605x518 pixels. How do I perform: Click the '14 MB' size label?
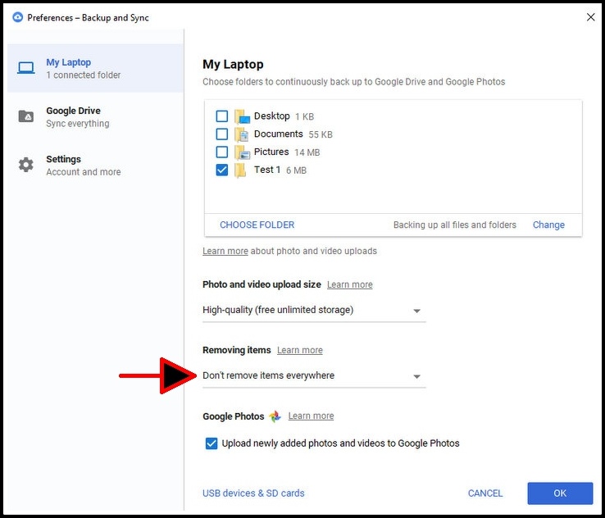(307, 152)
